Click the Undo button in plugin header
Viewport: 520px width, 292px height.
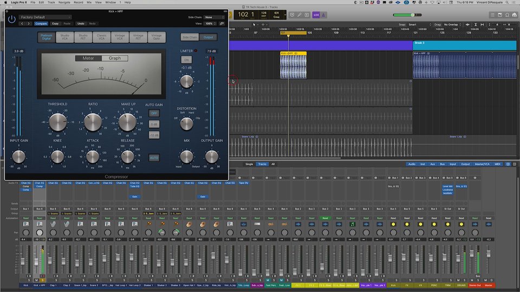point(81,24)
